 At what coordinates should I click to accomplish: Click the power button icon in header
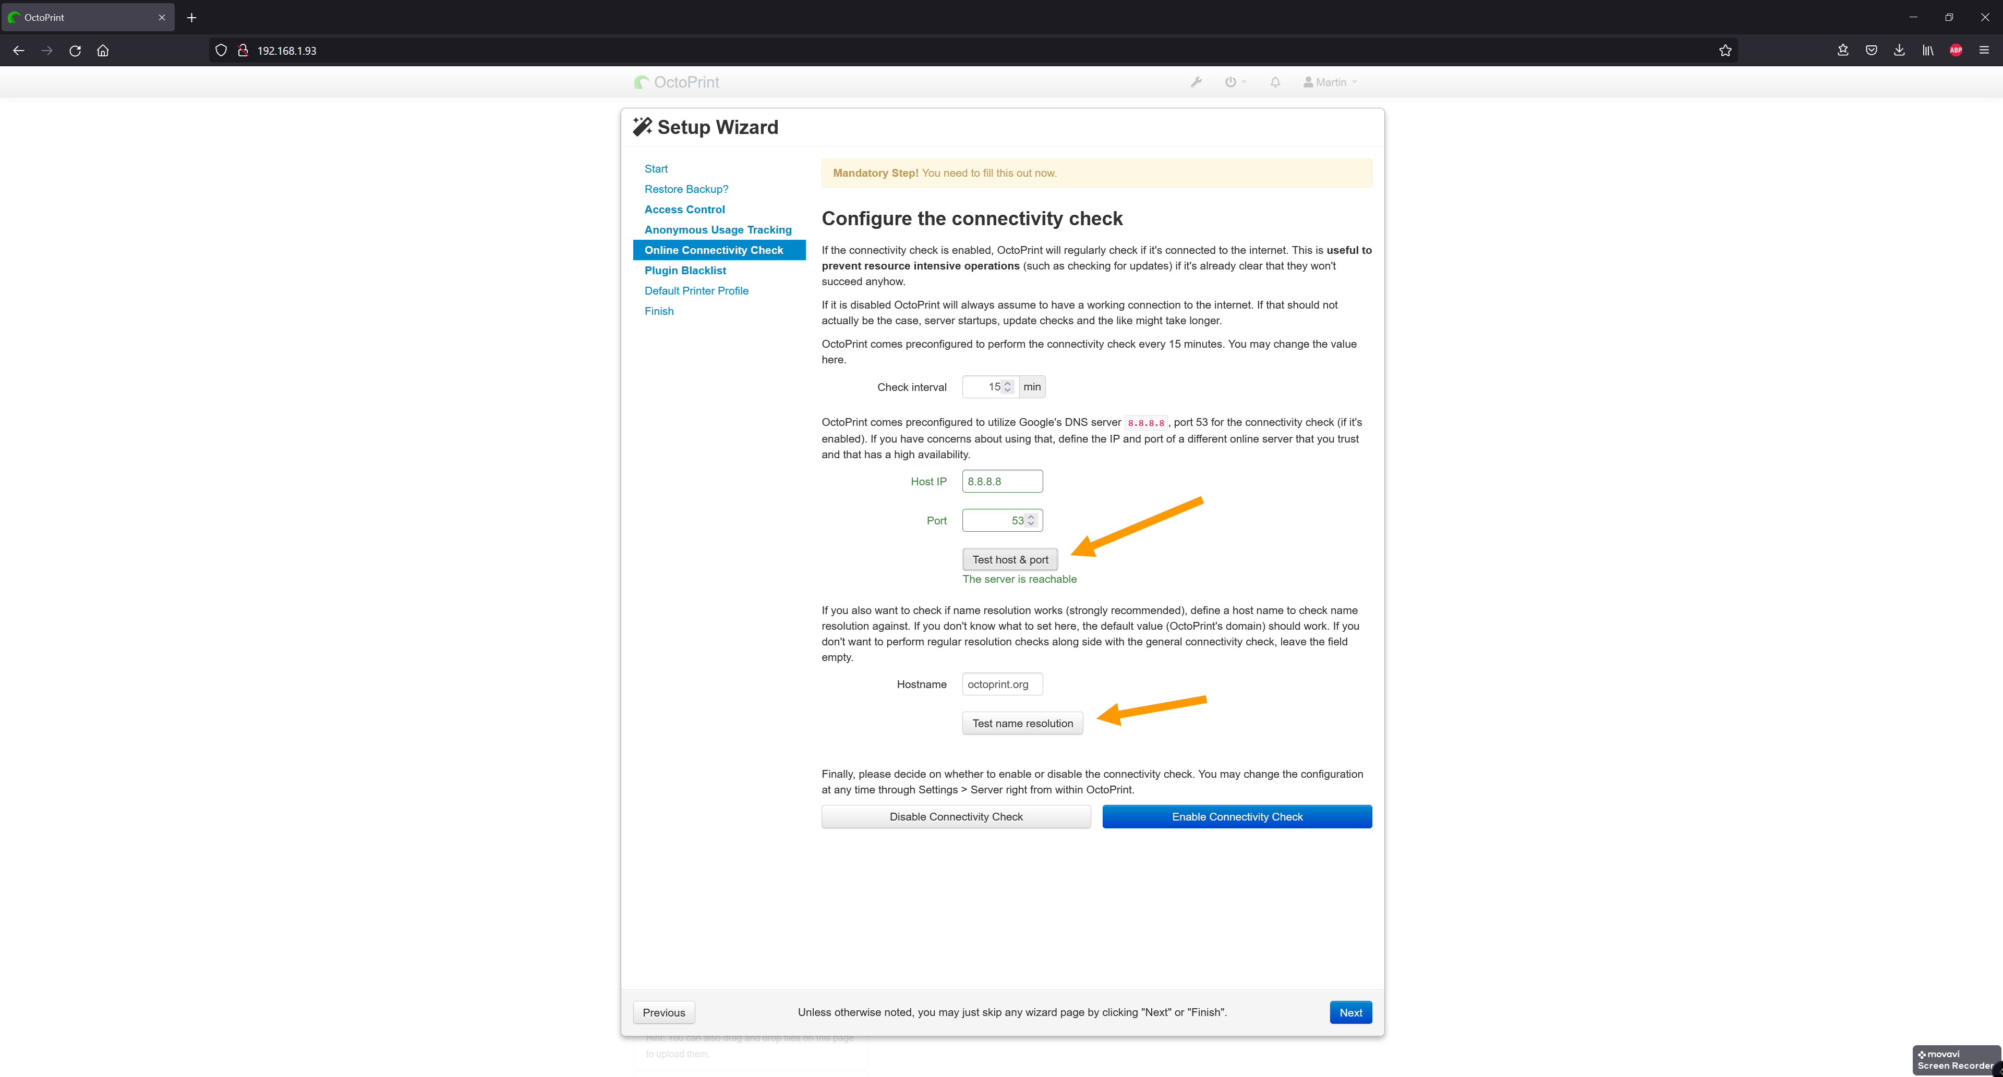point(1231,82)
